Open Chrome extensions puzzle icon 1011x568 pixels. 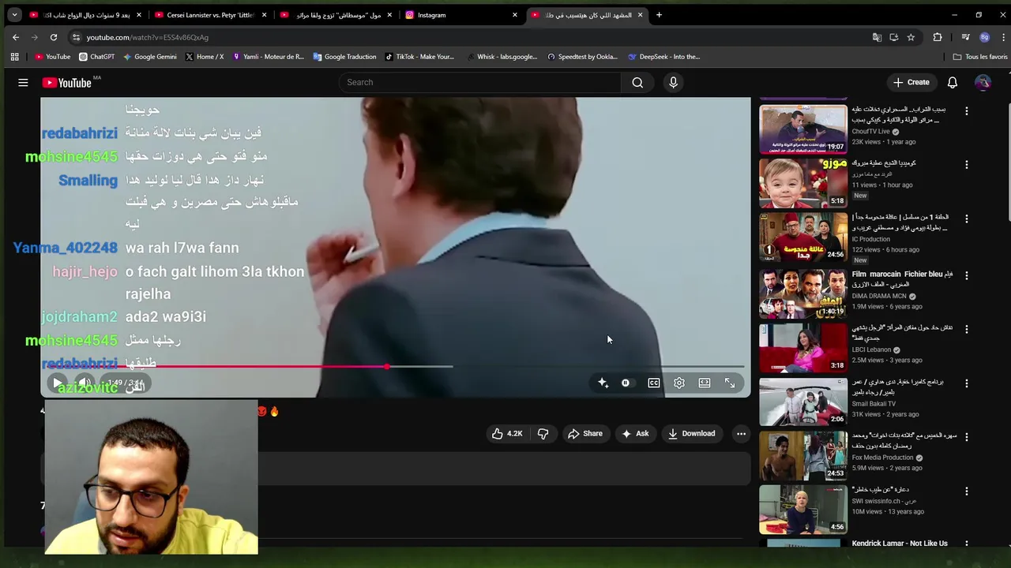tap(938, 37)
